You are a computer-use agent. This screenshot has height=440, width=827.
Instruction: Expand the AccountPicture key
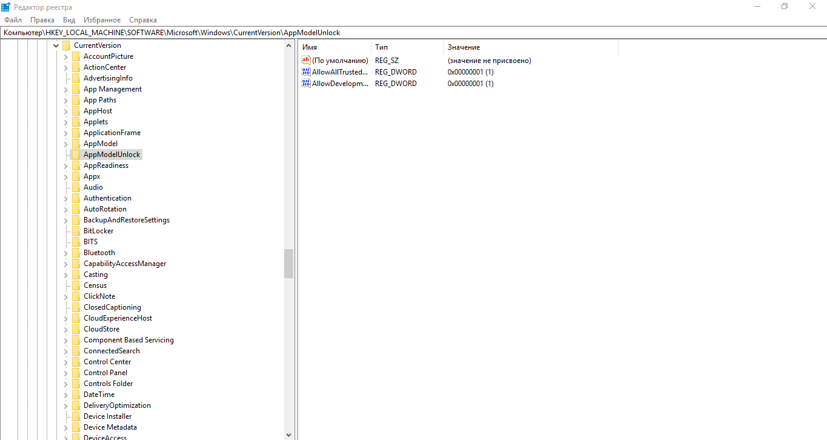click(66, 56)
